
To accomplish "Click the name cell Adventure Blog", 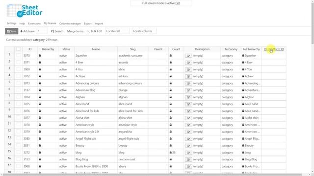I will [x=96, y=90].
